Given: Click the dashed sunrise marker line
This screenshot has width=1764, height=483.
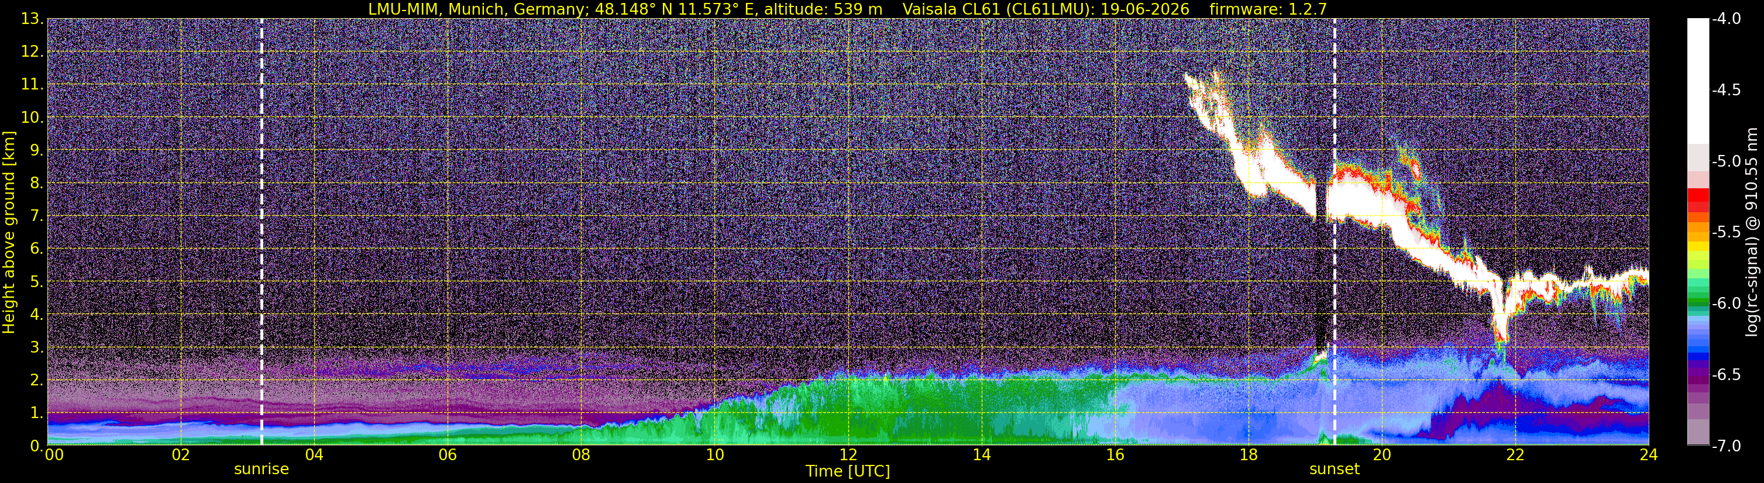Looking at the screenshot, I should coord(262,232).
